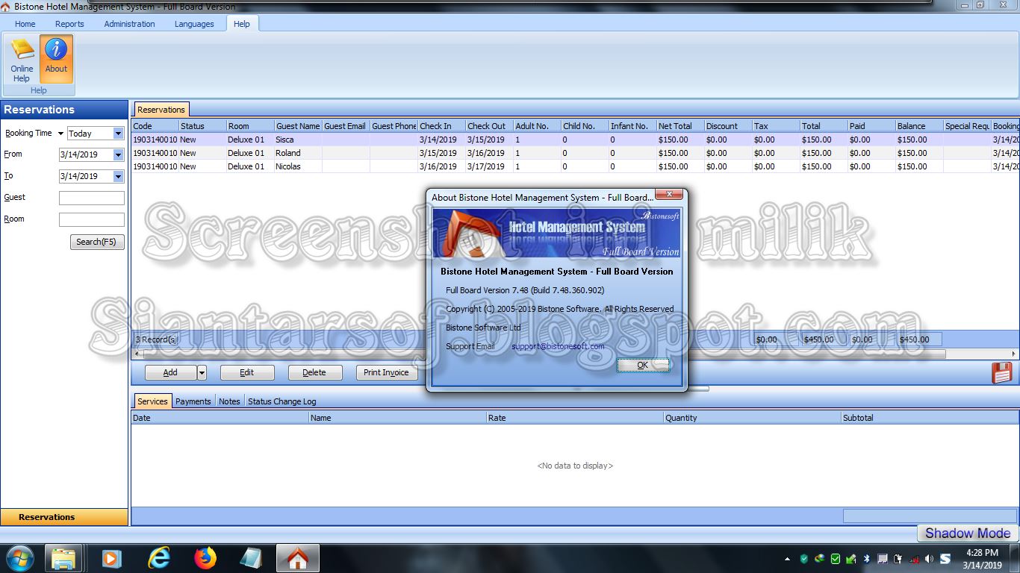Open the Windows Start menu orb
The height and width of the screenshot is (573, 1020).
click(x=19, y=558)
